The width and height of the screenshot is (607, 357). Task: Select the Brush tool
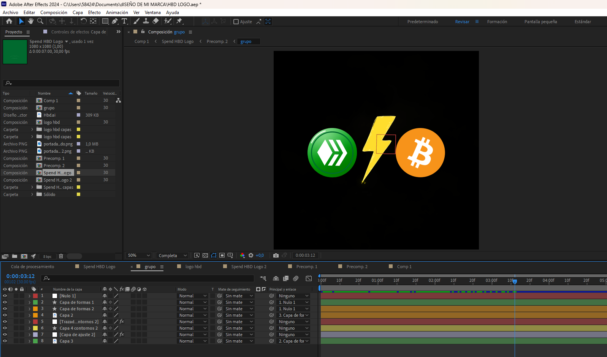click(x=136, y=21)
